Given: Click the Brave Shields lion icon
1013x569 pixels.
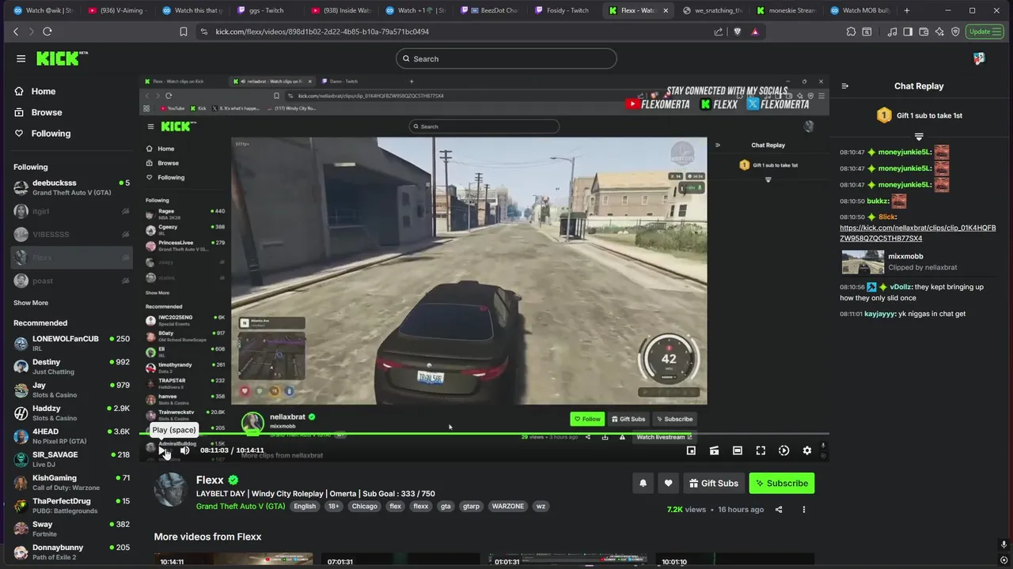Looking at the screenshot, I should click(737, 32).
